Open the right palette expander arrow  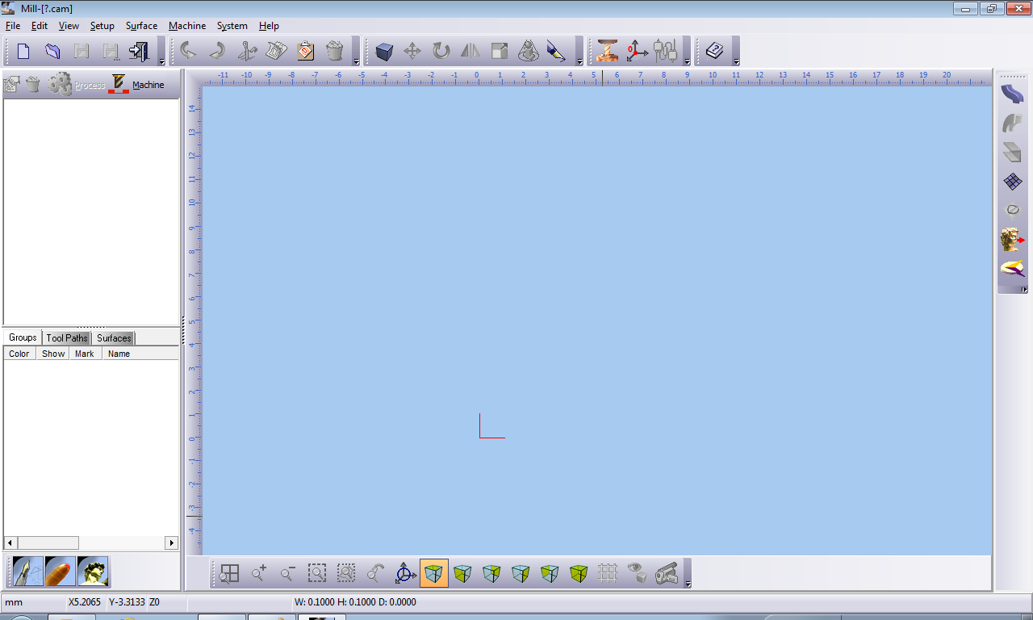[1026, 291]
